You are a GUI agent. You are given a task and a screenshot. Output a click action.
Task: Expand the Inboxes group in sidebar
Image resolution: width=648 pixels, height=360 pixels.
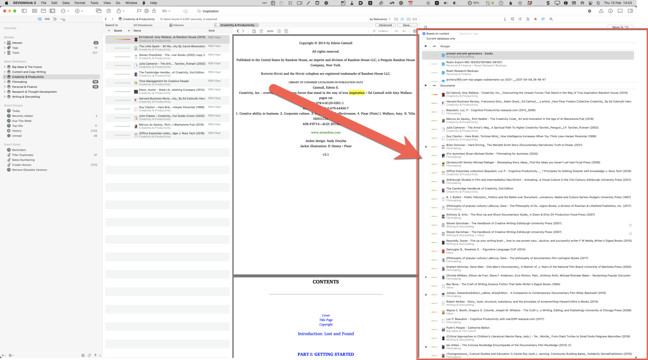point(4,43)
